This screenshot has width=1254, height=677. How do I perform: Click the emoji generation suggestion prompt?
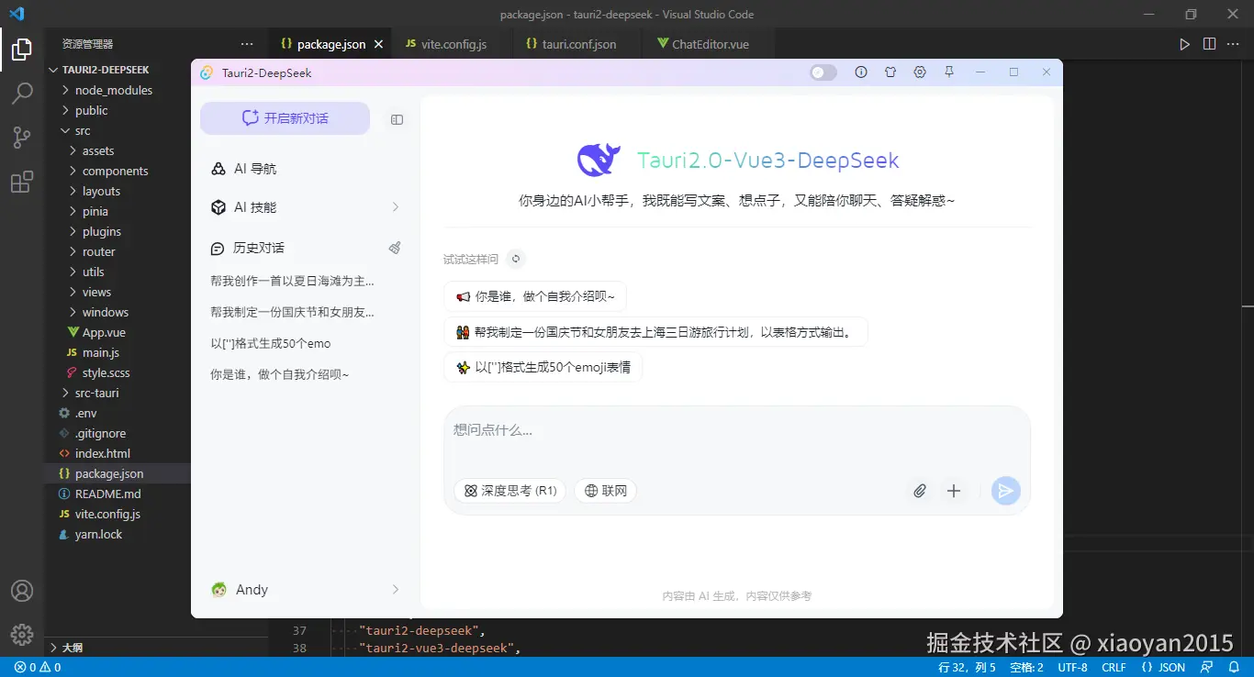click(x=543, y=366)
